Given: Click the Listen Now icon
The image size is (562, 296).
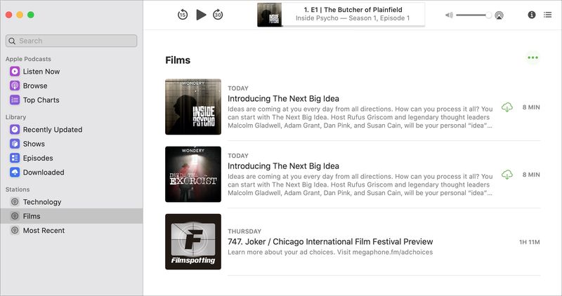Looking at the screenshot, I should click(x=15, y=72).
